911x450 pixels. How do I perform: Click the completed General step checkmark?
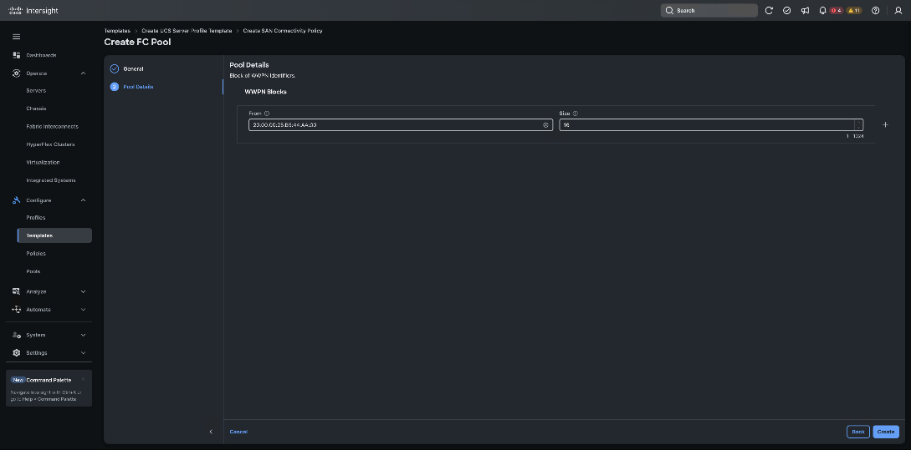coord(115,68)
